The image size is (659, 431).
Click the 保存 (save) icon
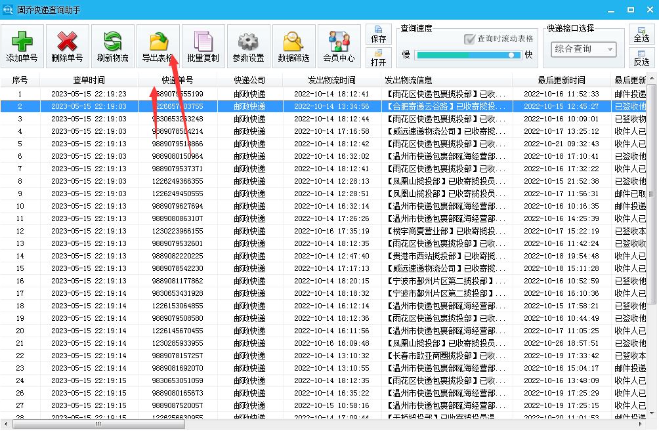click(379, 33)
